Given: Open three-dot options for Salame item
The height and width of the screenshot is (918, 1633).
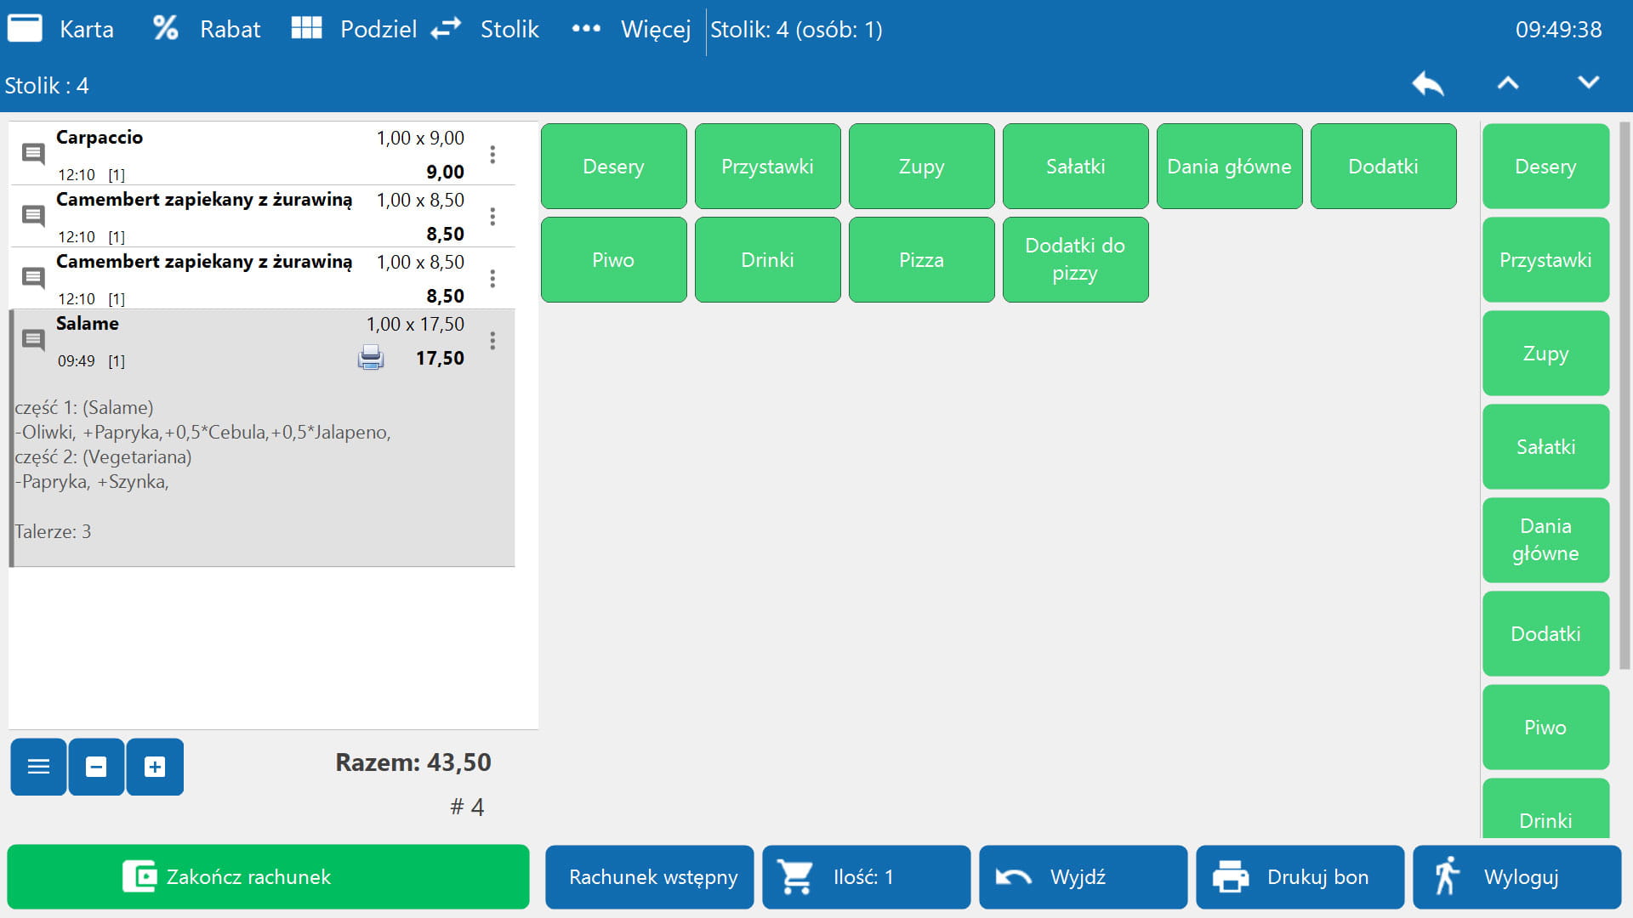Looking at the screenshot, I should coord(492,341).
